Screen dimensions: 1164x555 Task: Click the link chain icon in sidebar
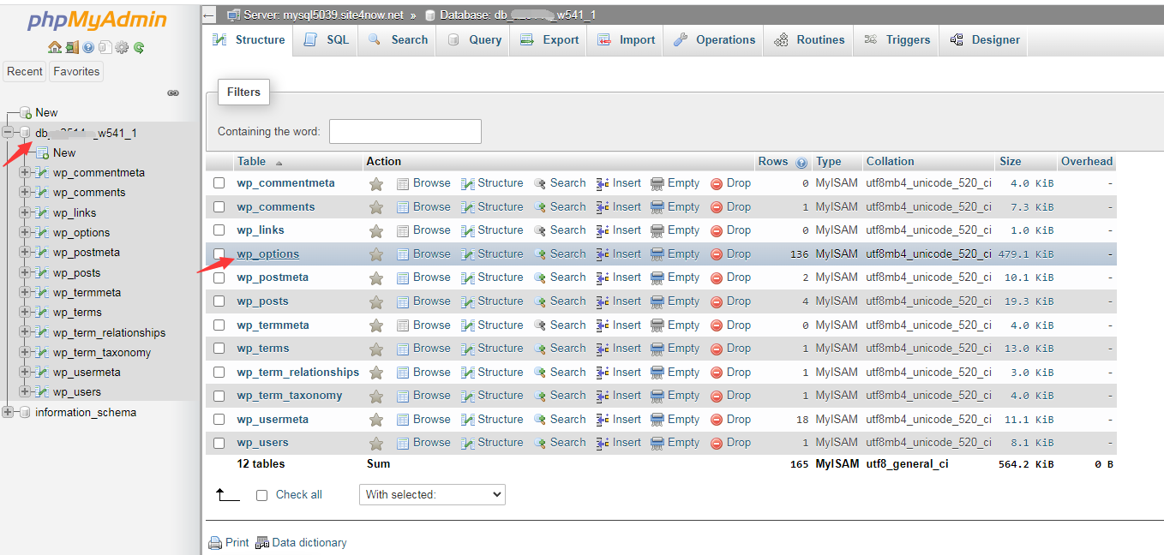pos(173,92)
